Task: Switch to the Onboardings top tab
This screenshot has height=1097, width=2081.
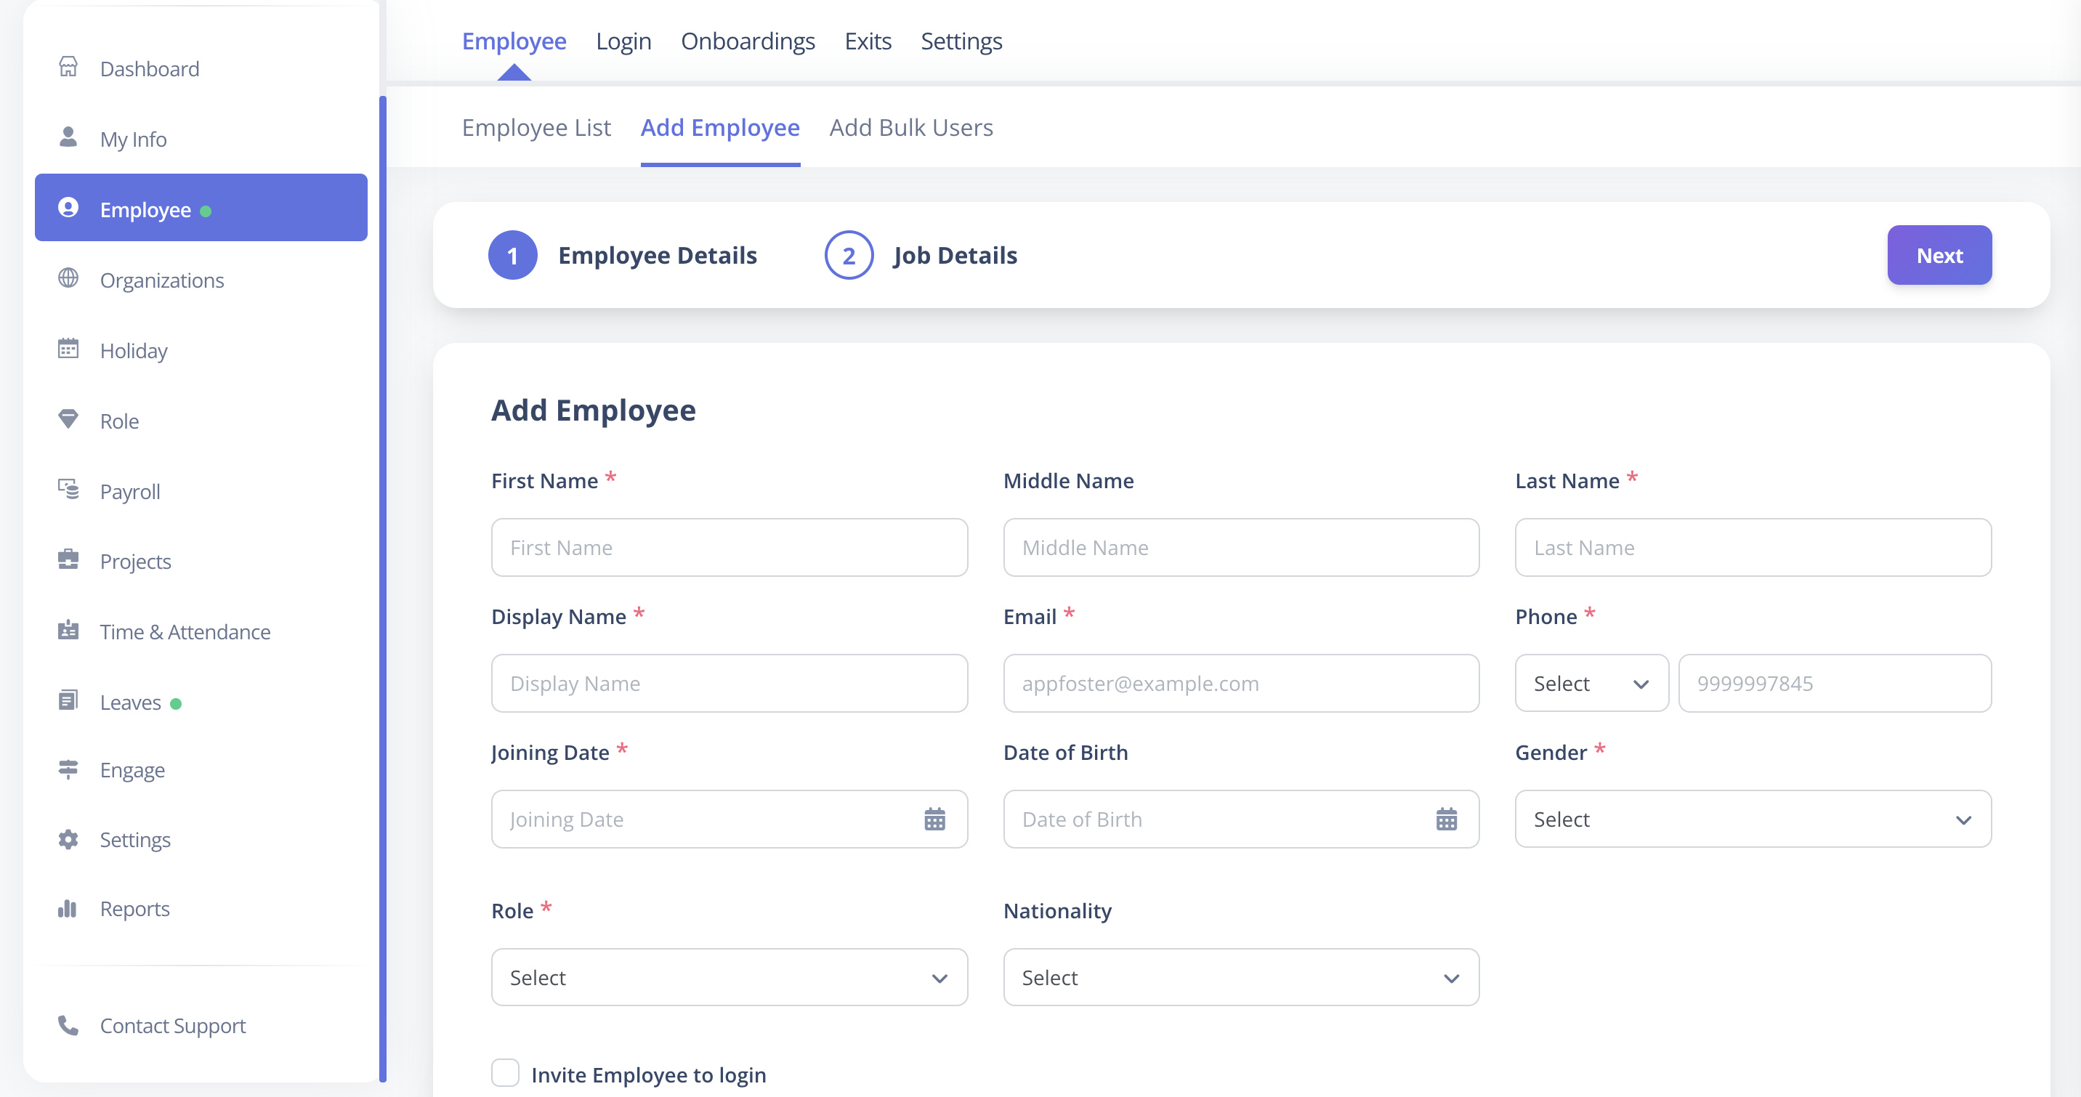Action: coord(748,41)
